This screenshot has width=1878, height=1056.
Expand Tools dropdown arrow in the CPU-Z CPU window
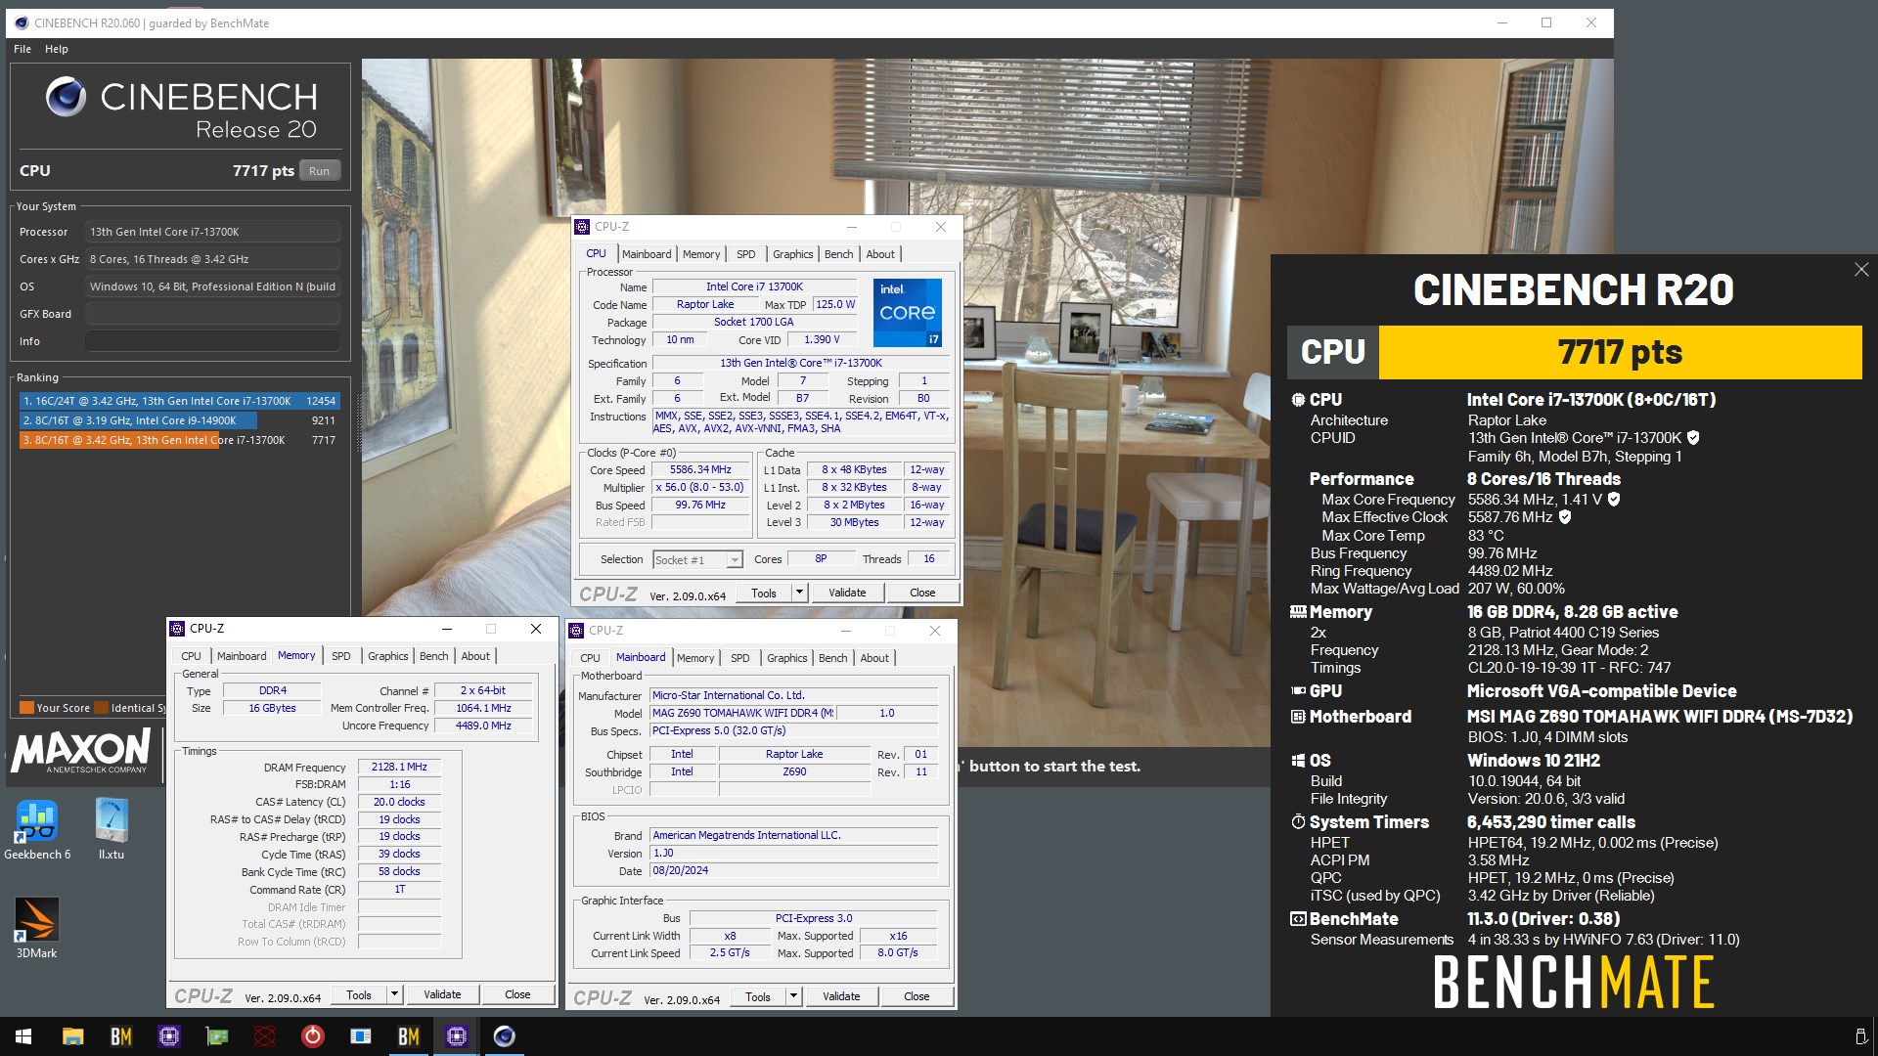pyautogui.click(x=799, y=593)
